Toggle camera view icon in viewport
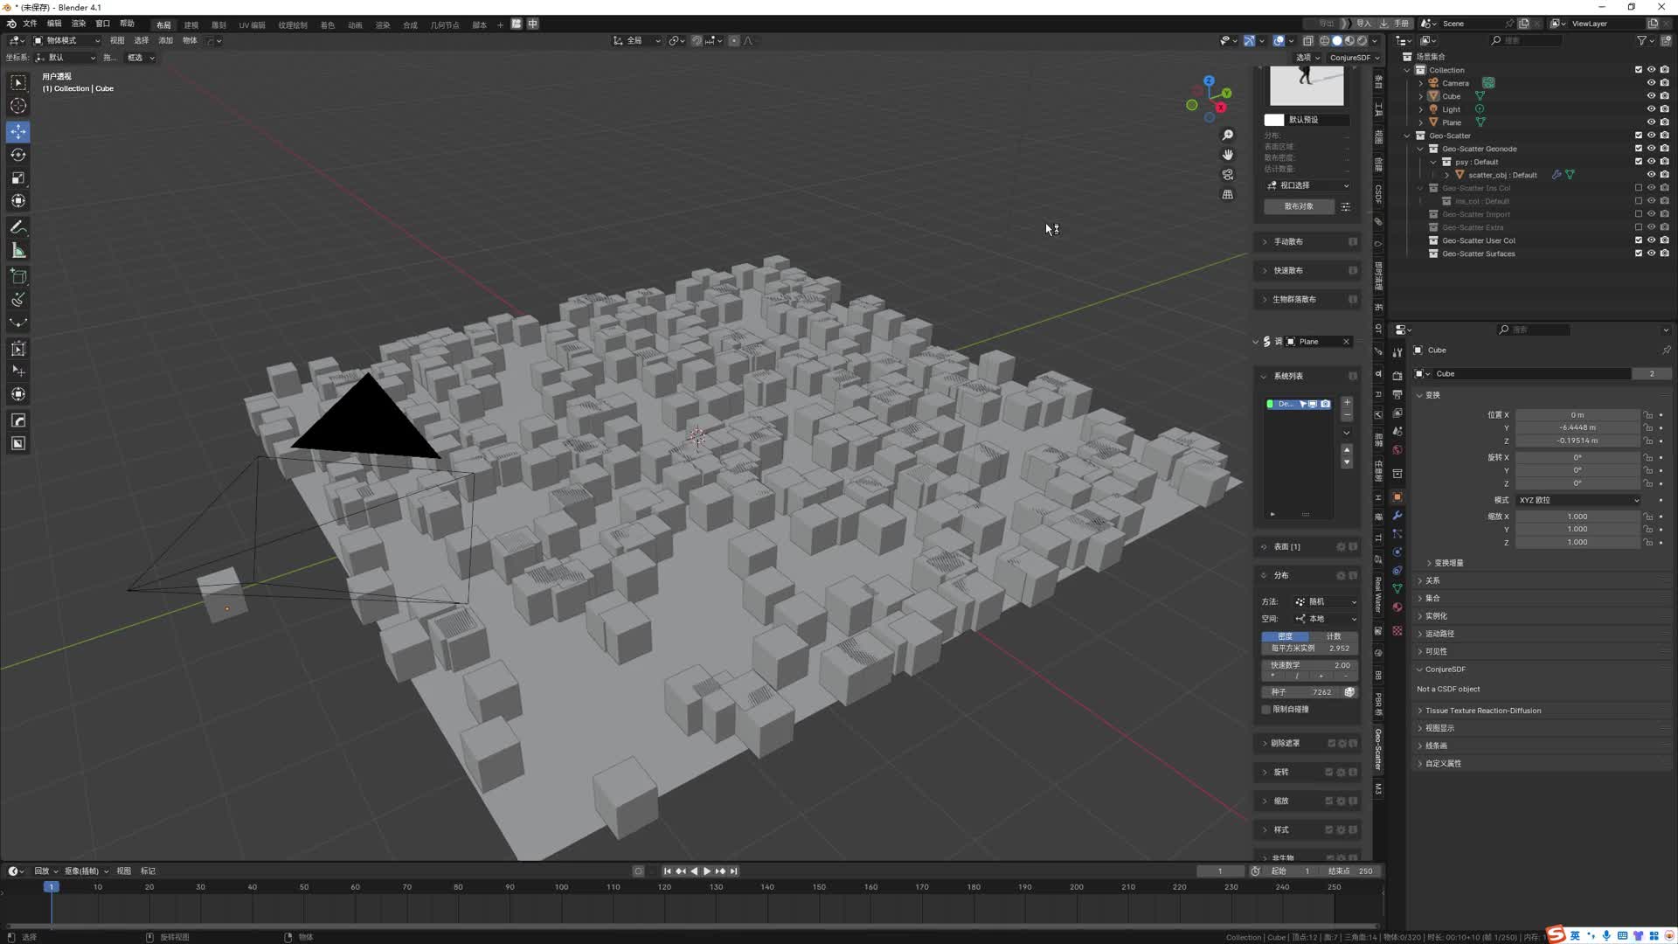This screenshot has height=944, width=1678. coord(1227,175)
